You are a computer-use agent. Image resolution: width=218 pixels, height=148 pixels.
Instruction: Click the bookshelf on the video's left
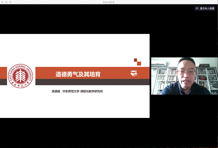point(164,80)
